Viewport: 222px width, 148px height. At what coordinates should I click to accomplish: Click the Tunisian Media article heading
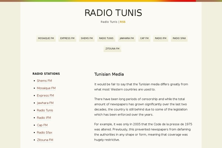[109, 74]
